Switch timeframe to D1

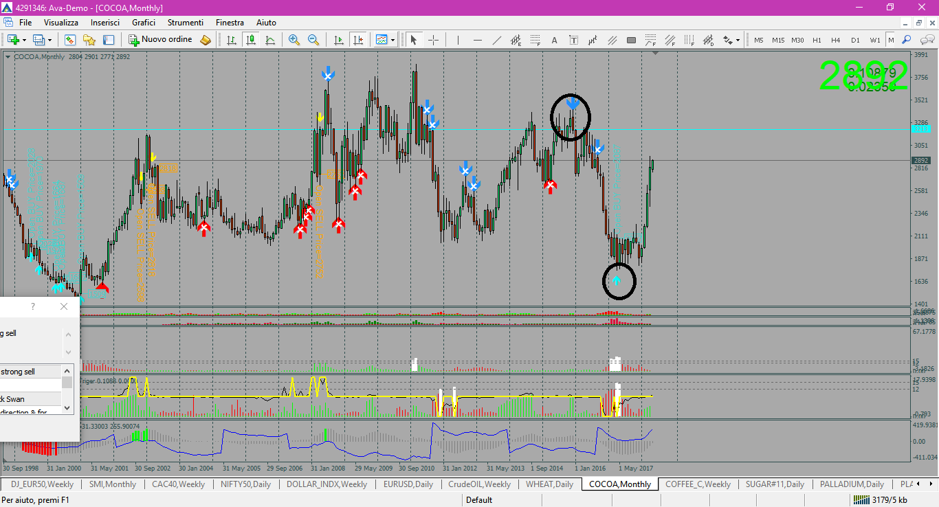pos(855,40)
